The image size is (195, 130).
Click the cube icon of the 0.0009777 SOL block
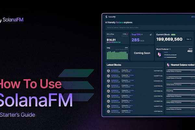pyautogui.click(x=109, y=76)
